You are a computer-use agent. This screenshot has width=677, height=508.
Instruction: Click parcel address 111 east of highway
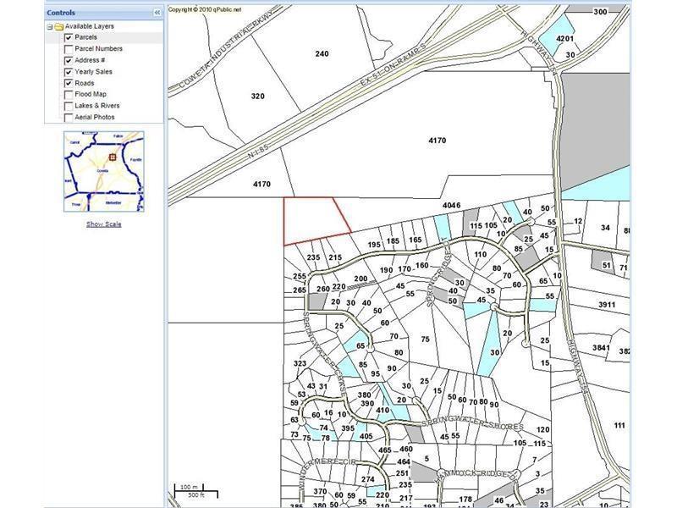pos(619,426)
